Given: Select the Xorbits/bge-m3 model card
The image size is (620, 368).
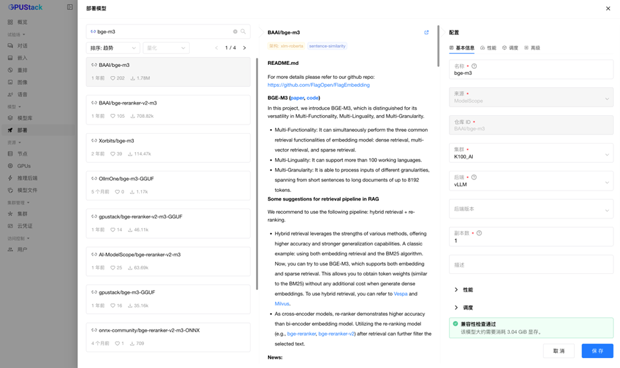Looking at the screenshot, I should pos(168,148).
